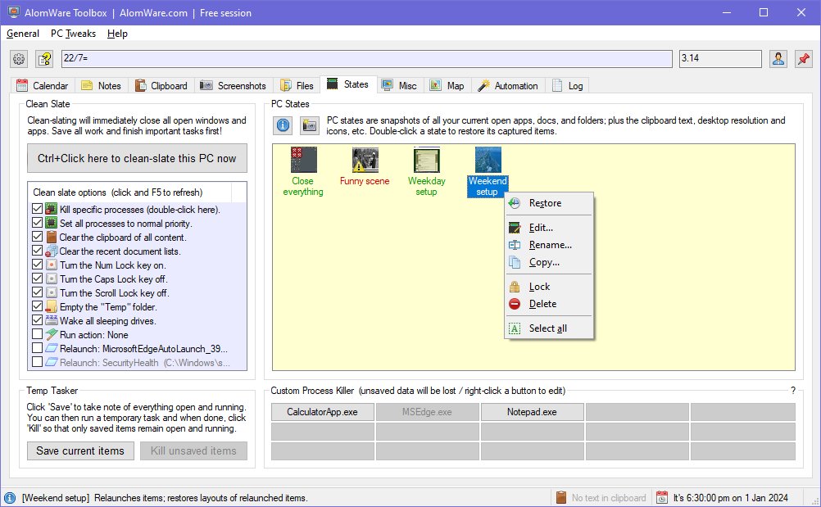Click the calculator input field showing 22/7=
The height and width of the screenshot is (507, 821).
(x=367, y=59)
